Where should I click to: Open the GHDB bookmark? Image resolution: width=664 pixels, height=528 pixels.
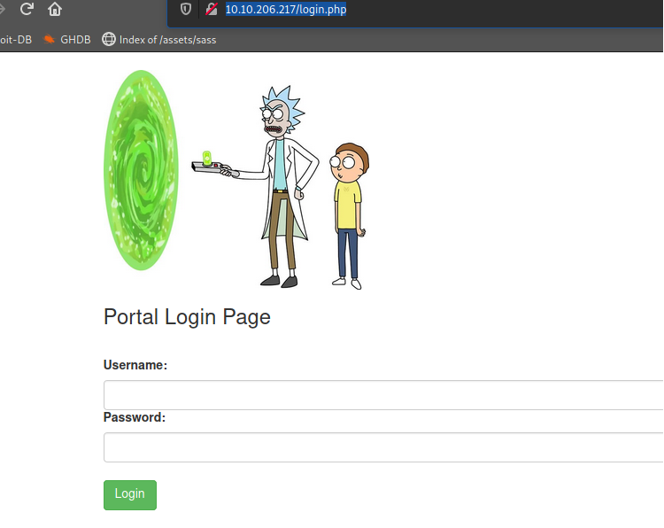coord(67,39)
